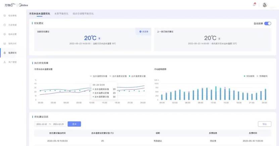Toggle 出水温度设定值 legend series
279x146 pixels.
coord(118,76)
